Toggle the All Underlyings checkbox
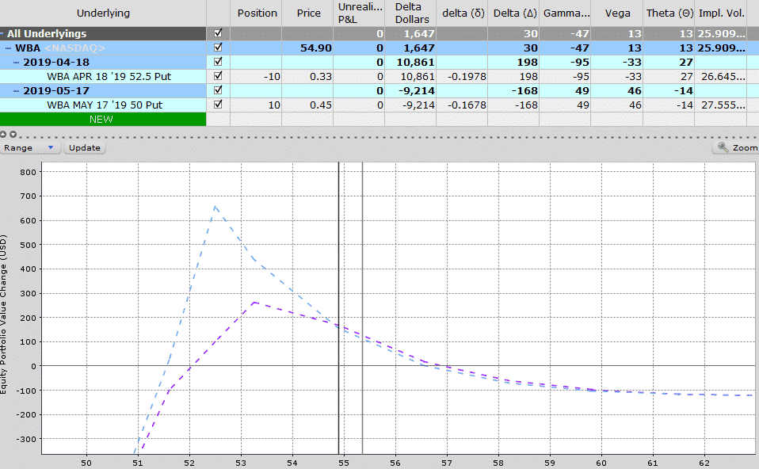This screenshot has height=469, width=759. [x=218, y=33]
